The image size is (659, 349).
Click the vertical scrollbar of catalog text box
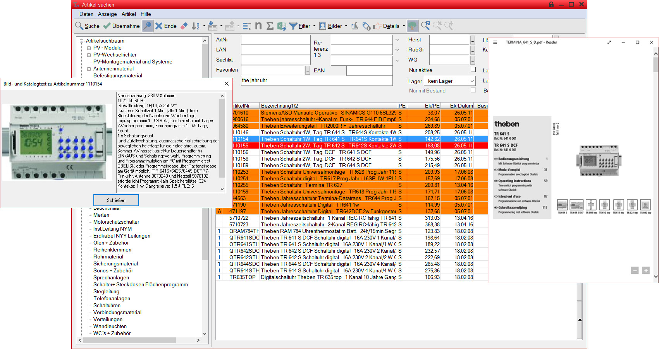pos(222,142)
